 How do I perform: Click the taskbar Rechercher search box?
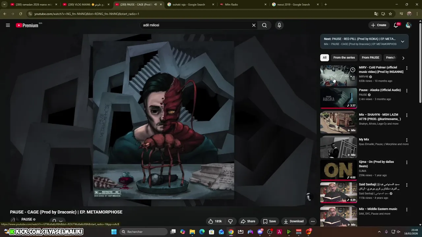(143, 232)
